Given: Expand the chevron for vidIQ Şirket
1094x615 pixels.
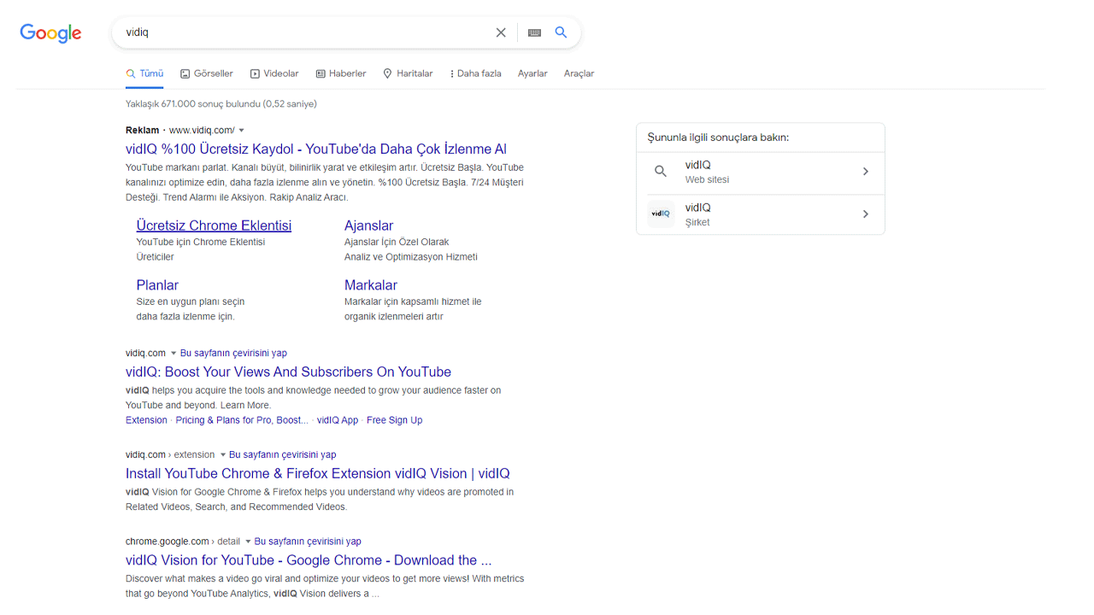Looking at the screenshot, I should (x=866, y=214).
